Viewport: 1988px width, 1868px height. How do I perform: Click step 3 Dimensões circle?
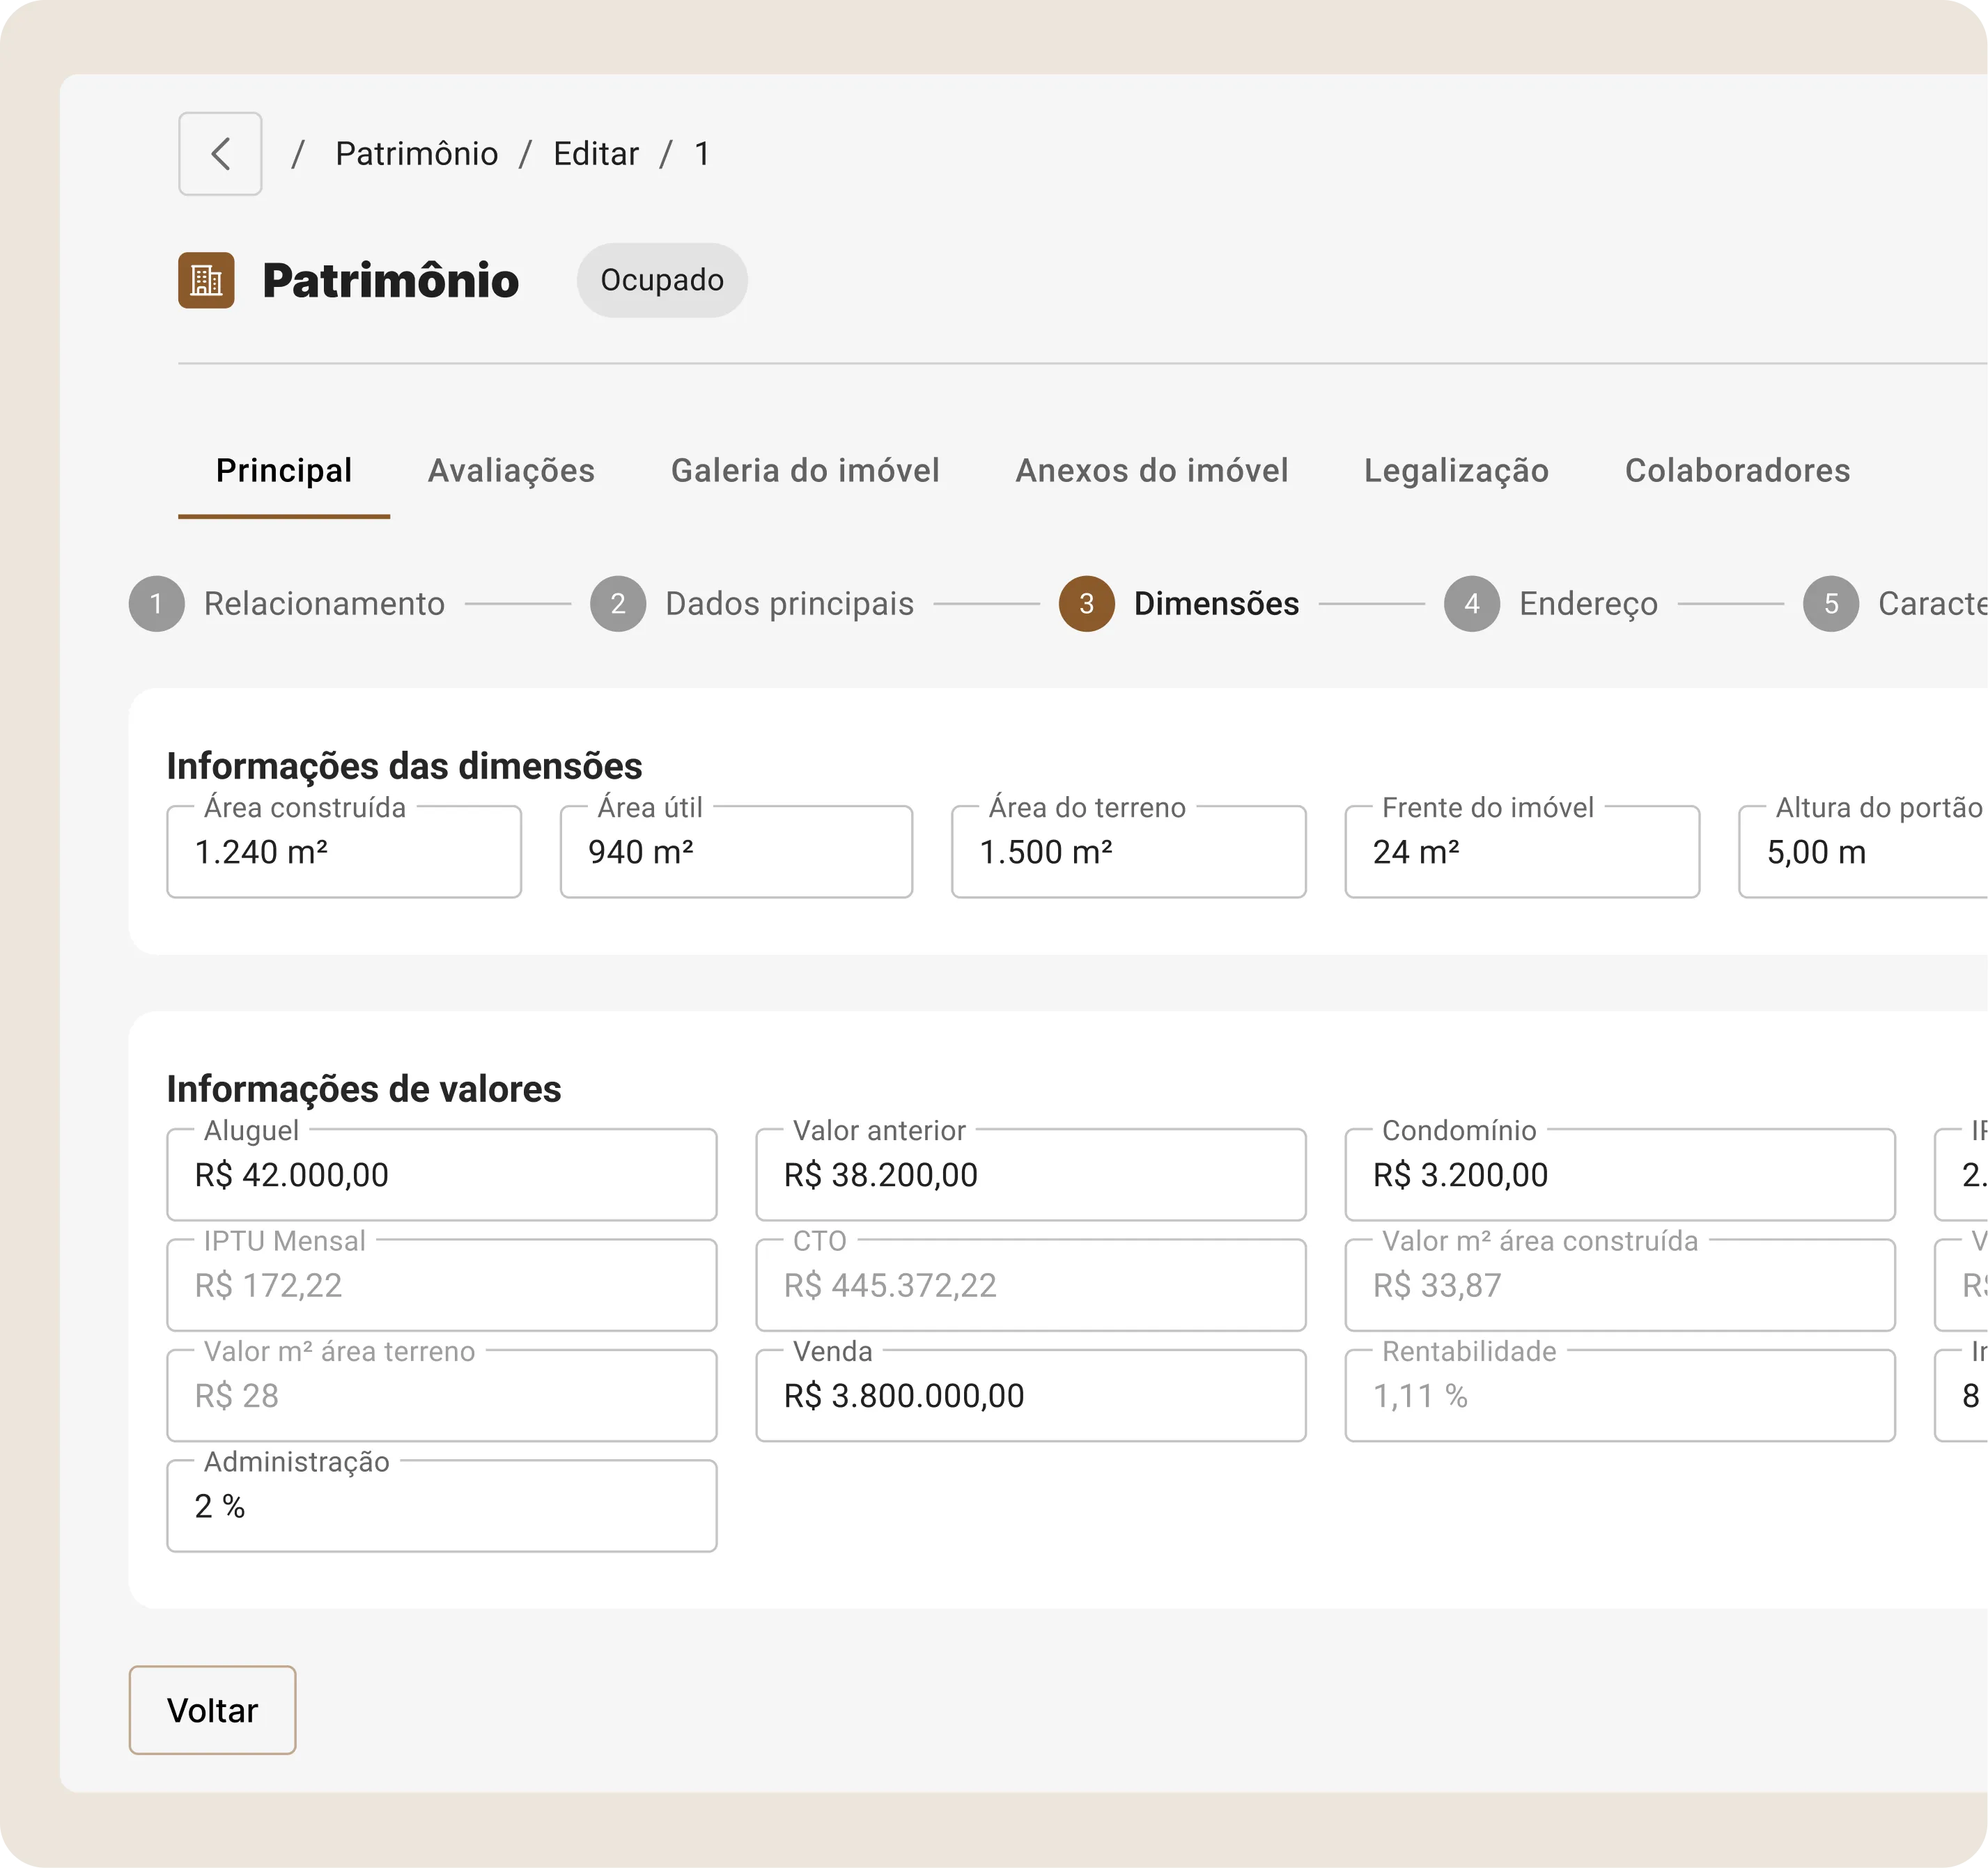1086,604
